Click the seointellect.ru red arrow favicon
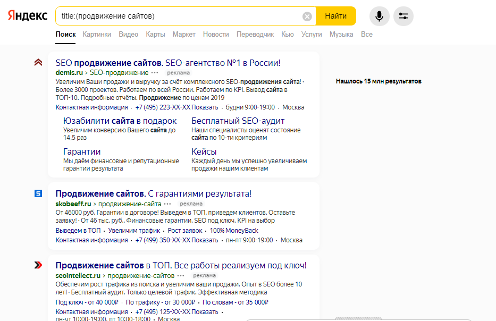This screenshot has width=496, height=321. [38, 265]
